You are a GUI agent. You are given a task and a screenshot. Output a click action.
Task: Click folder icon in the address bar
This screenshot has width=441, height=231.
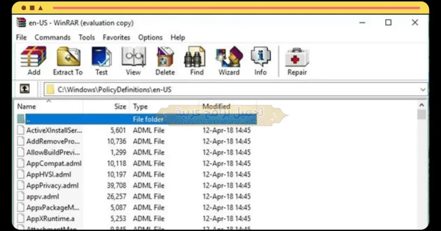pos(50,90)
